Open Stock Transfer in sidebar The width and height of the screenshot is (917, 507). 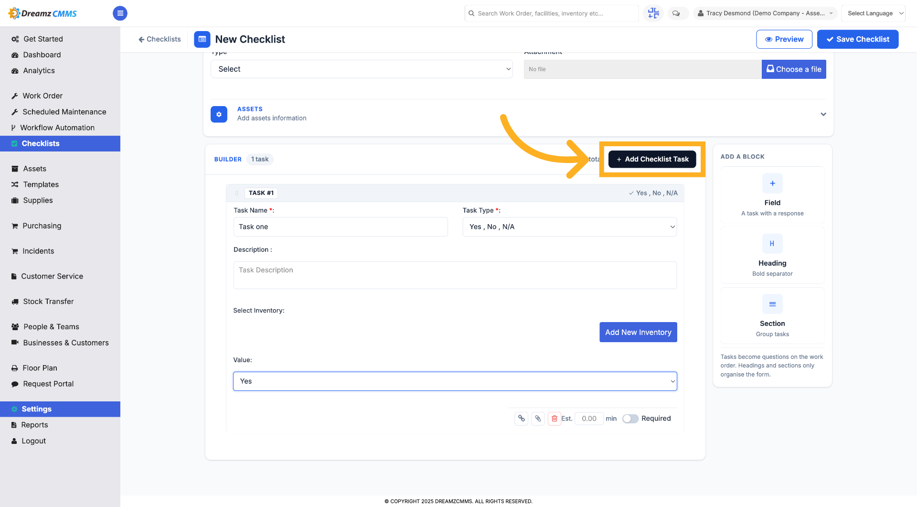[48, 302]
